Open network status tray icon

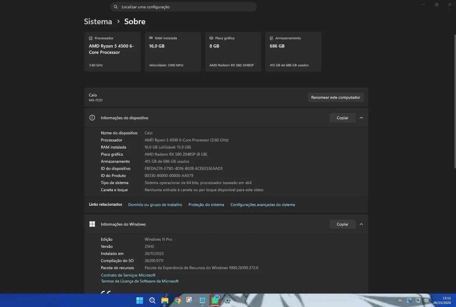418,301
